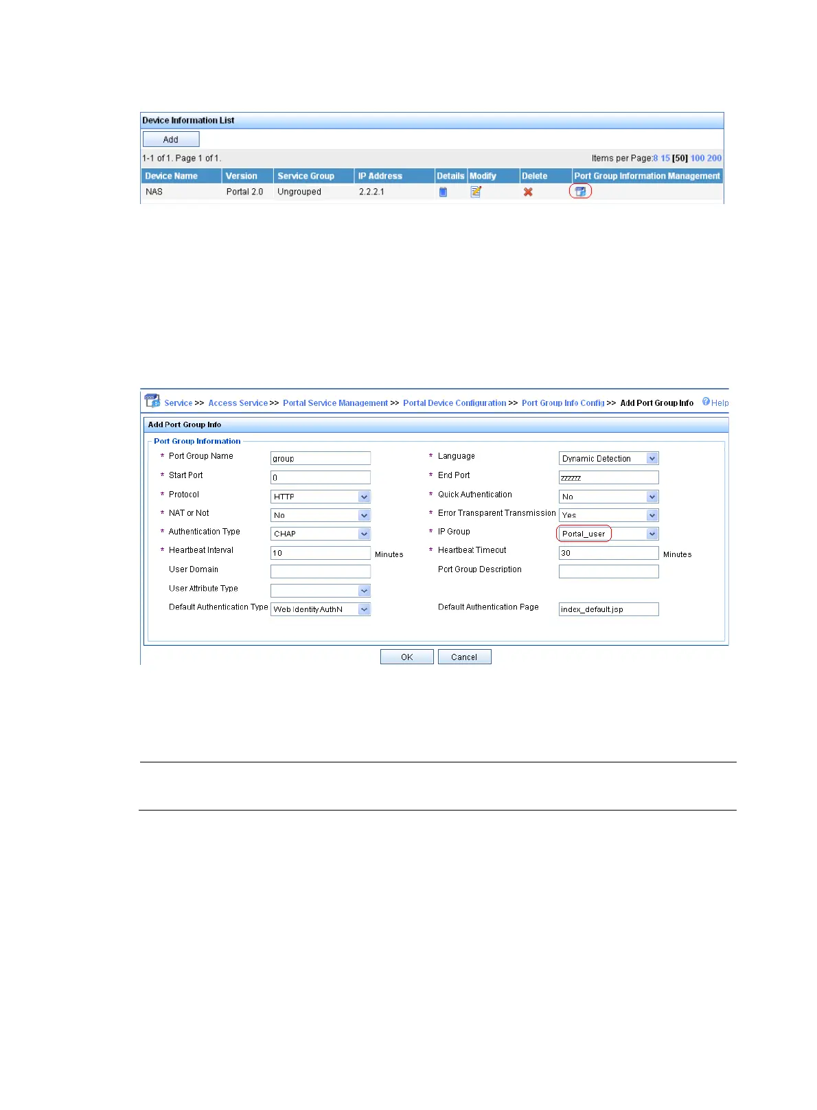Open Modify icon for NAS device

coord(476,192)
